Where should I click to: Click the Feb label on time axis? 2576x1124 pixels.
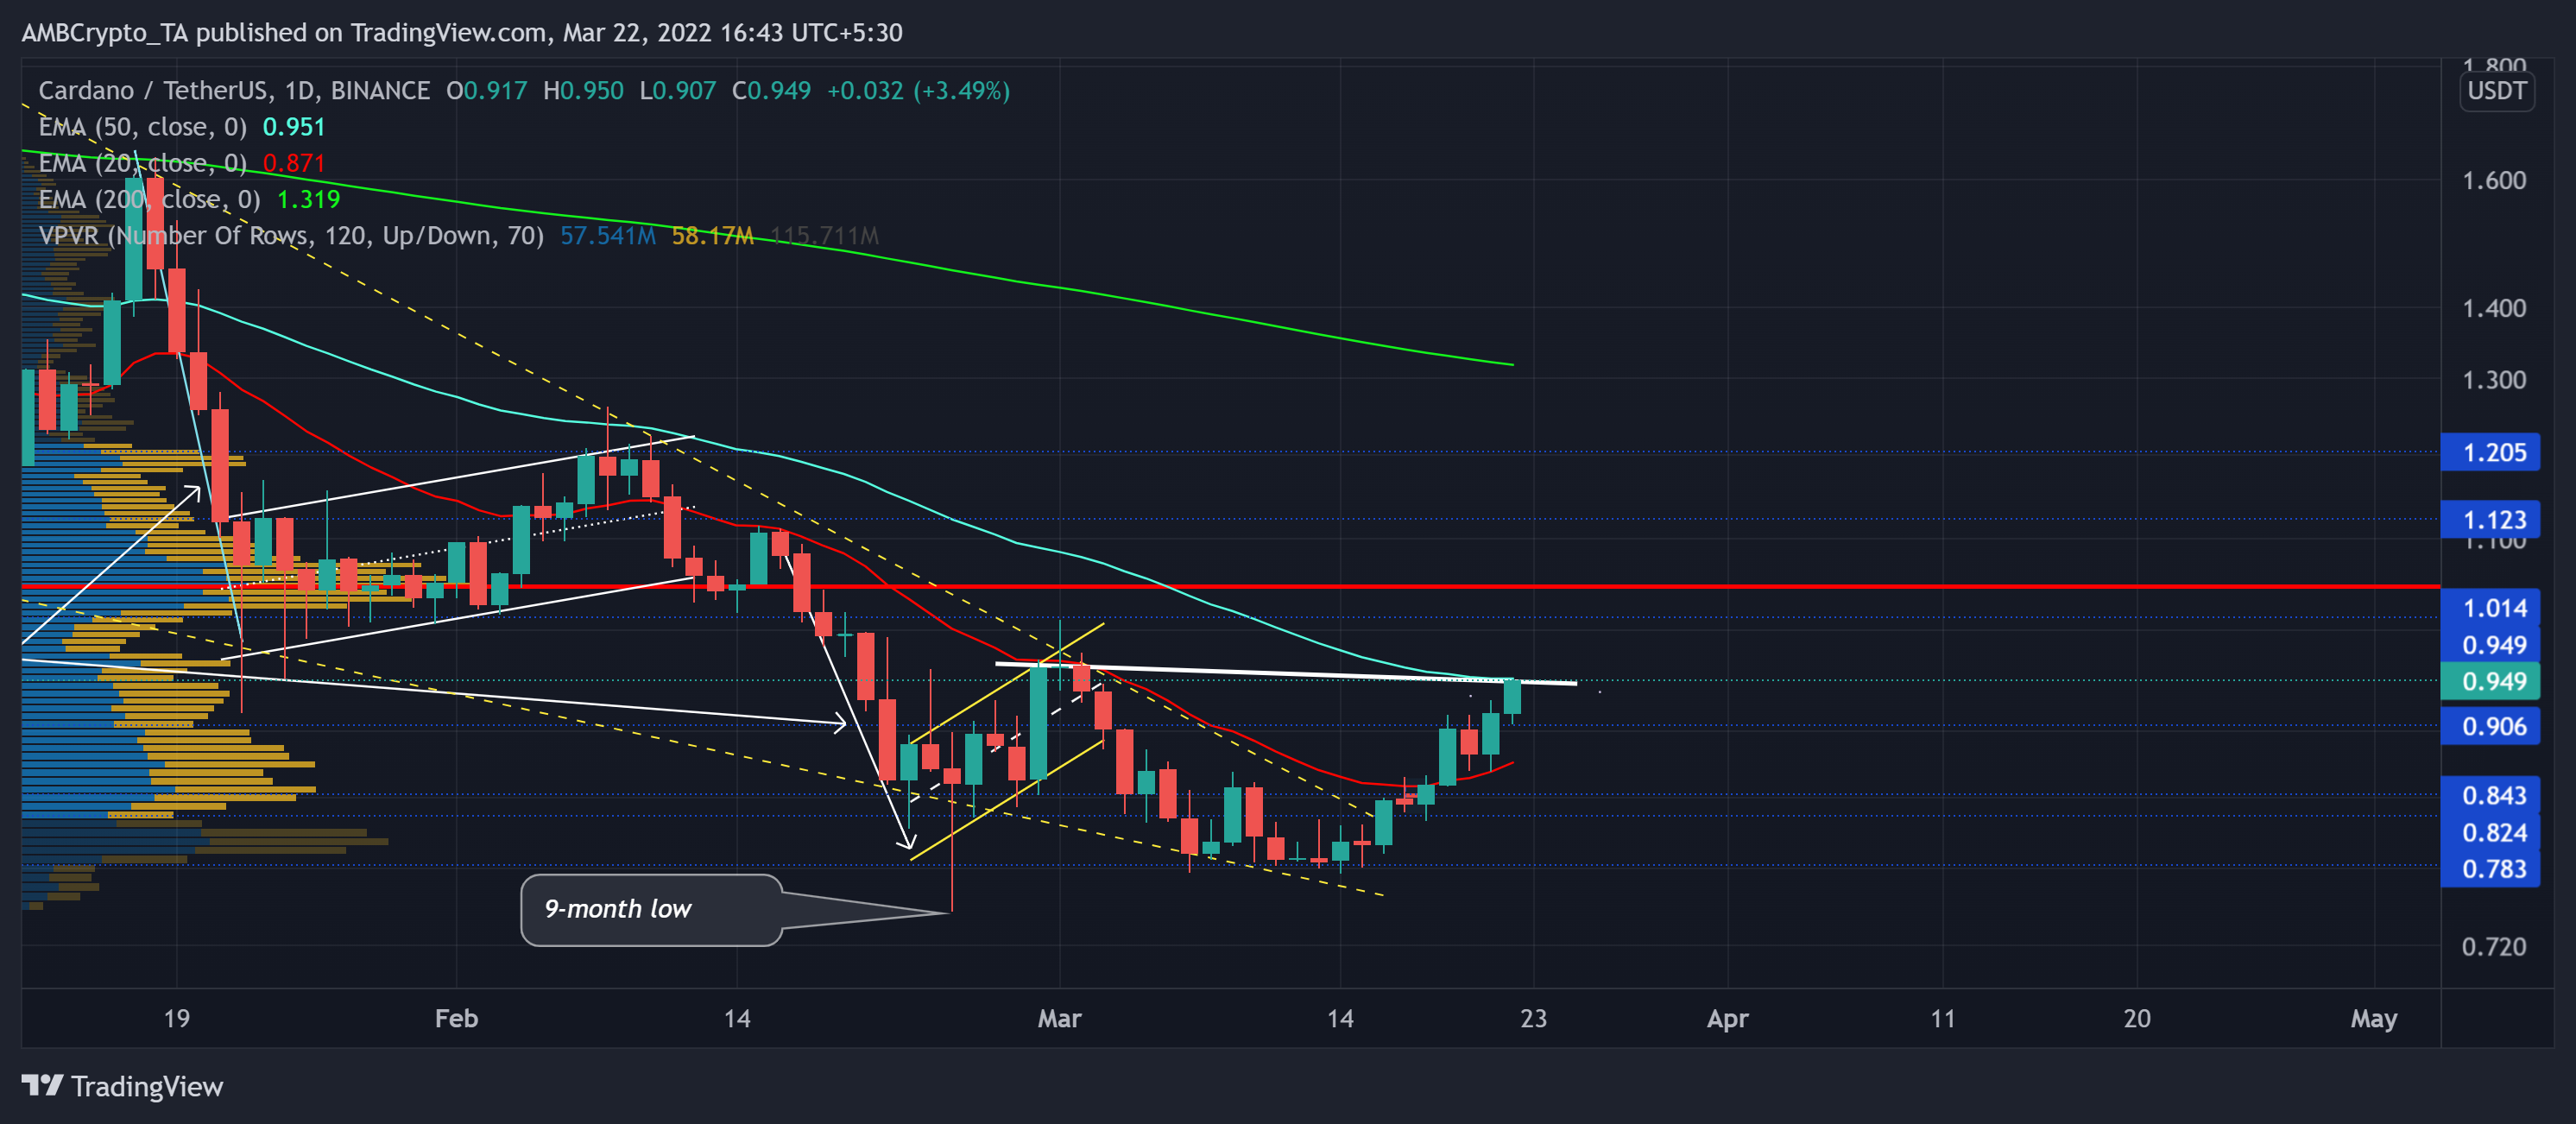pos(456,1018)
